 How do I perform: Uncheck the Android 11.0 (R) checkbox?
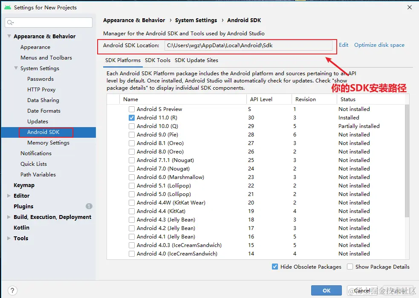pyautogui.click(x=131, y=118)
